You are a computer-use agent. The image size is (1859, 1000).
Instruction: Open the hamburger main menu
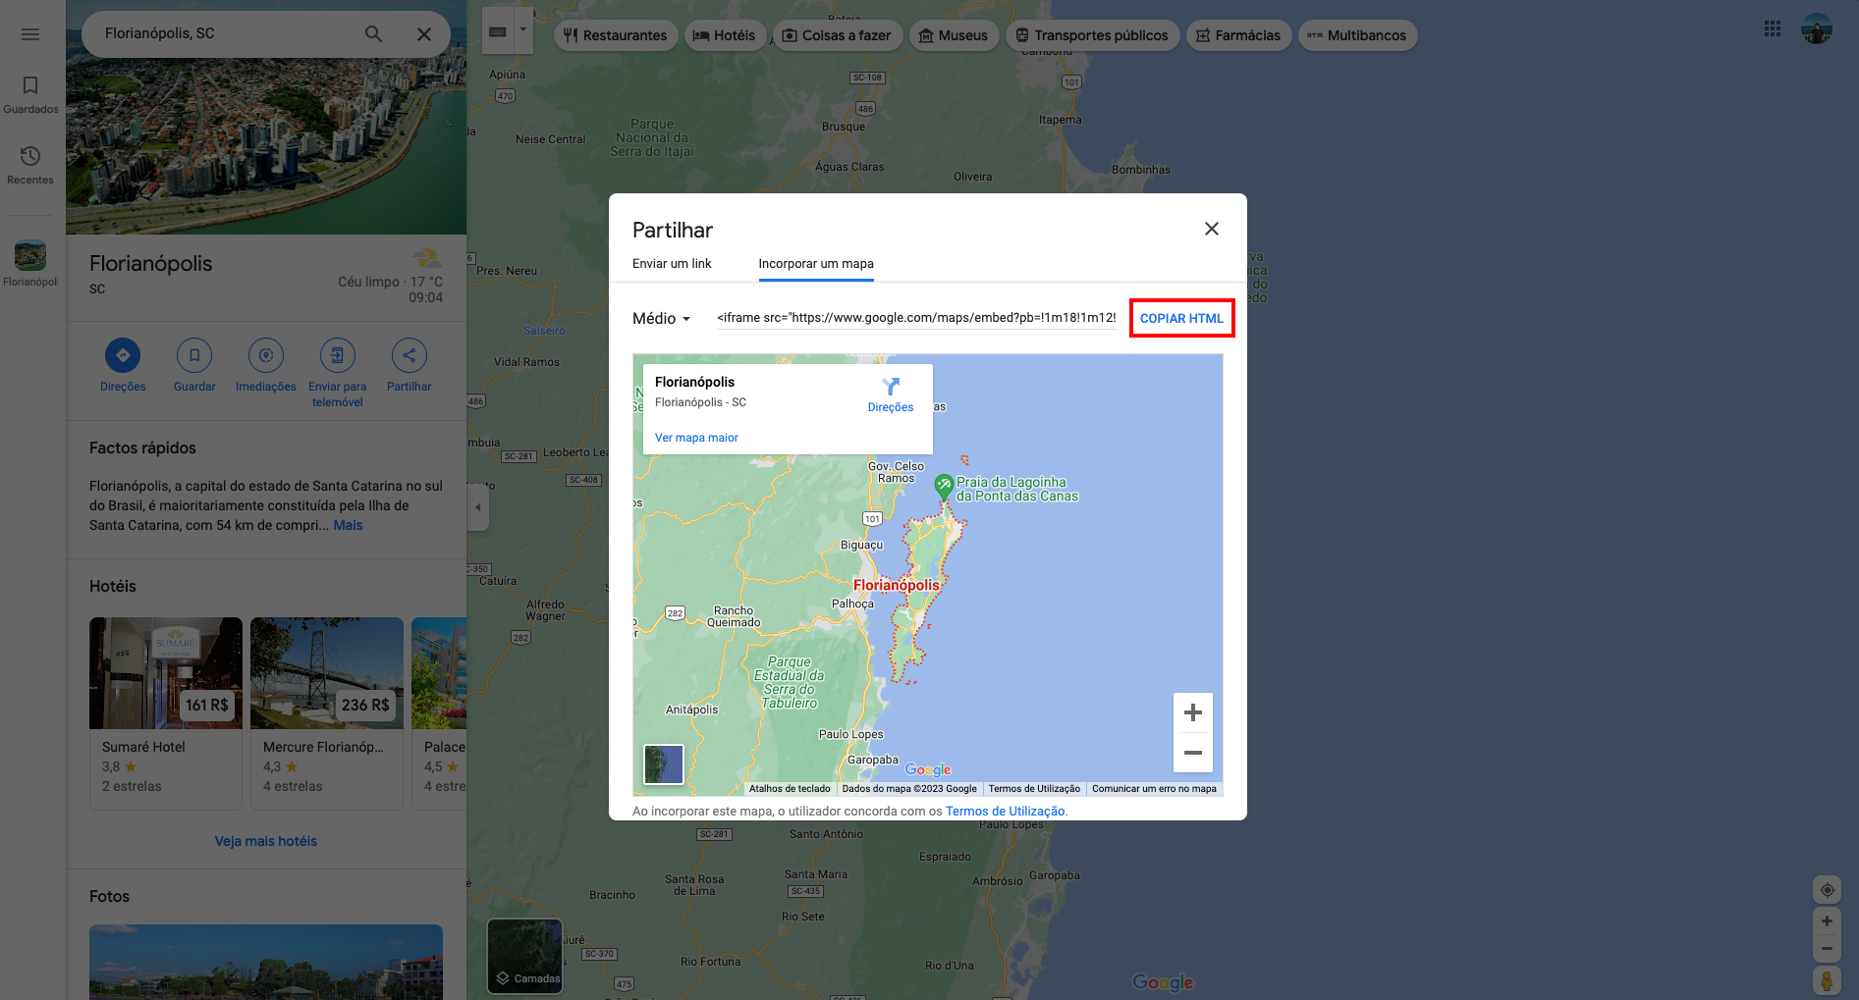pyautogui.click(x=30, y=34)
